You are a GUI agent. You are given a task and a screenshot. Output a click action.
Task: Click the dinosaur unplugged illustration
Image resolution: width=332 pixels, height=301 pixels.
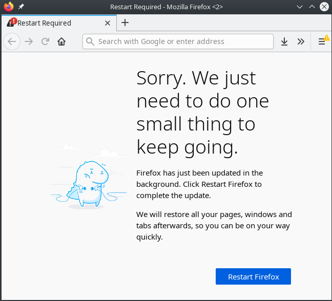(89, 177)
